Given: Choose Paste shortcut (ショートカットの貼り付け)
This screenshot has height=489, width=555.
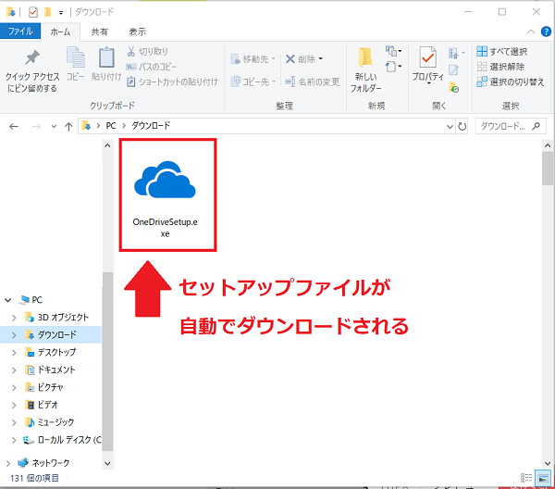Looking at the screenshot, I should tap(172, 81).
